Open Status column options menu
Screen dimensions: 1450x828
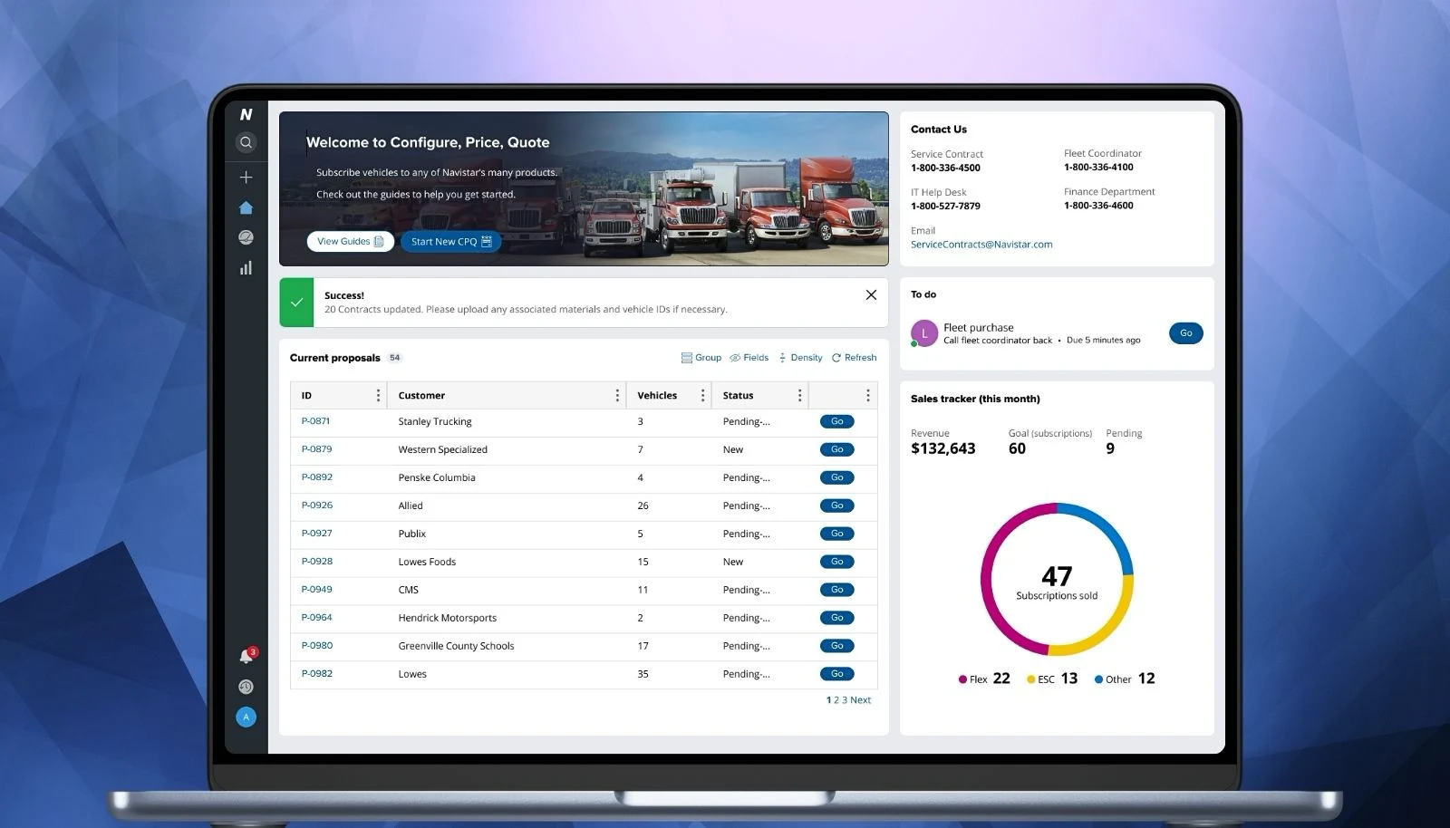(x=799, y=395)
